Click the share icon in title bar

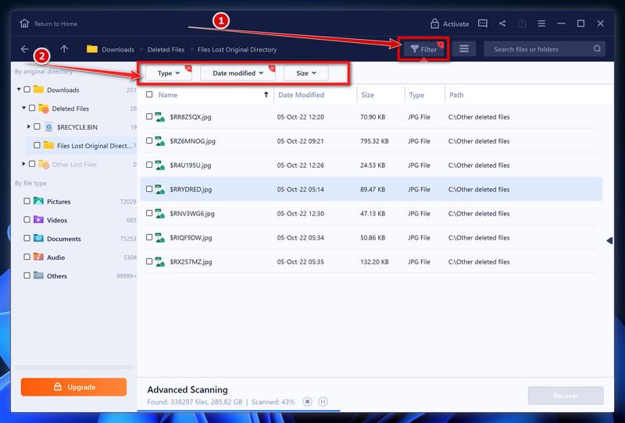502,23
